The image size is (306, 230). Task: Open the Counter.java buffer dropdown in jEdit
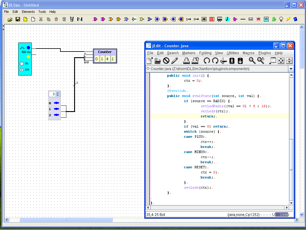291,69
